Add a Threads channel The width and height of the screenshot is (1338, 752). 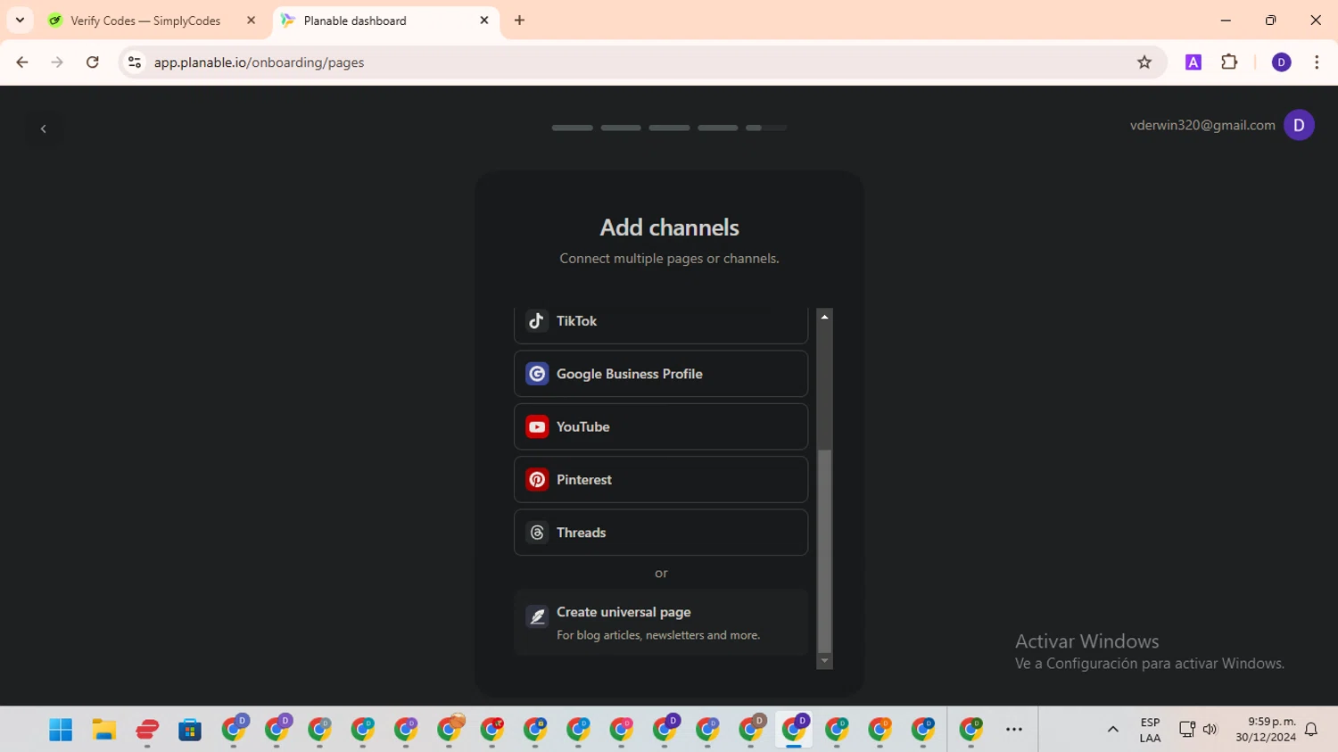tap(660, 533)
